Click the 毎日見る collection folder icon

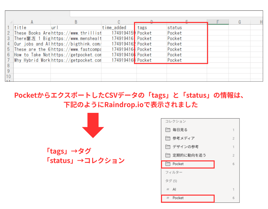168,130
